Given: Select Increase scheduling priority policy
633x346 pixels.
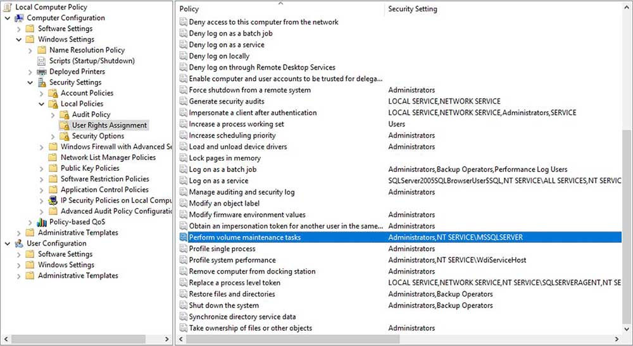Looking at the screenshot, I should (x=232, y=135).
